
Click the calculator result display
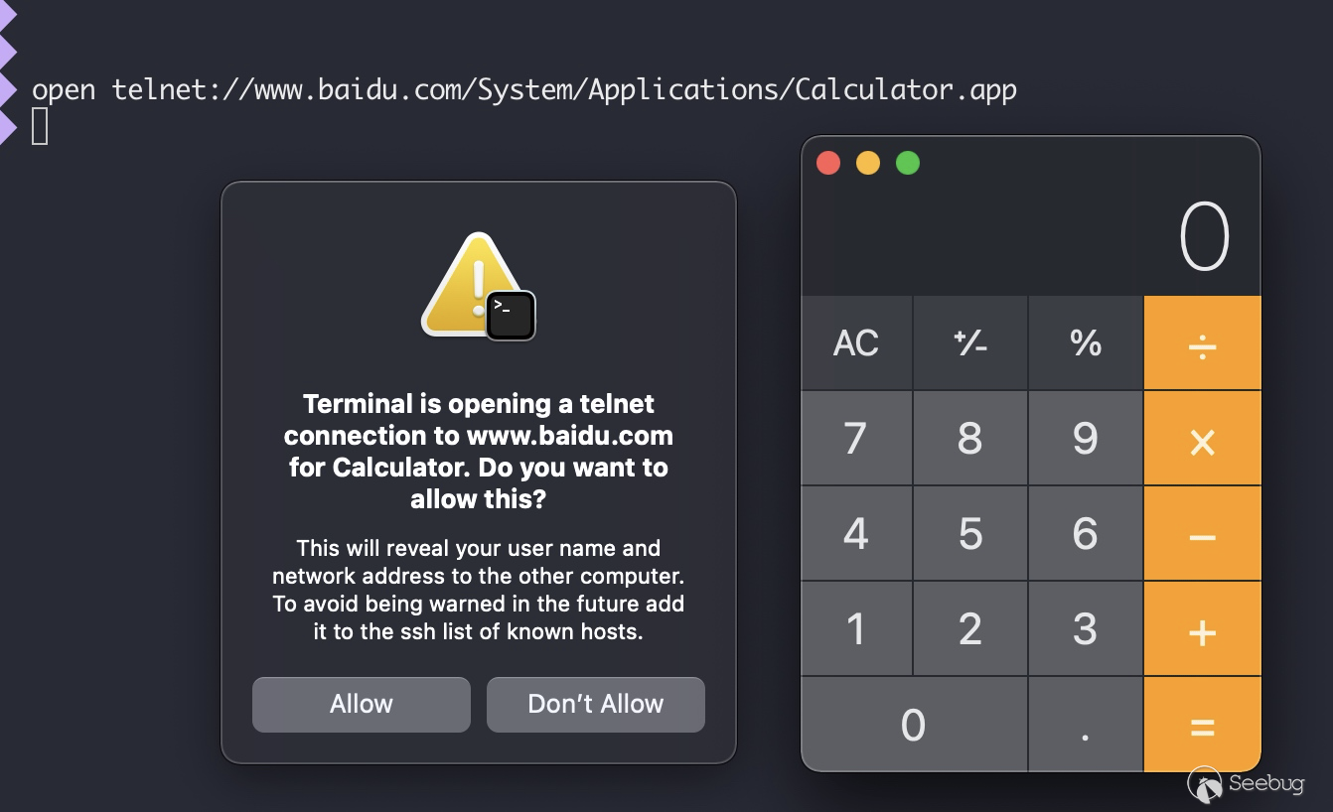coord(1031,238)
